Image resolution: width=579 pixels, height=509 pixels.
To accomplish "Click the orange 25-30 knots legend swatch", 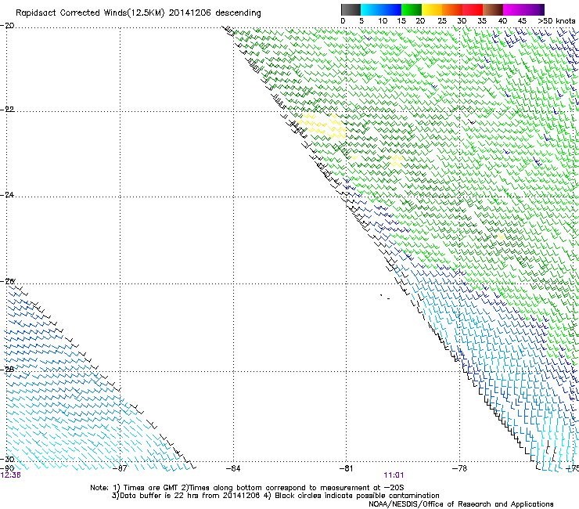I will click(452, 9).
